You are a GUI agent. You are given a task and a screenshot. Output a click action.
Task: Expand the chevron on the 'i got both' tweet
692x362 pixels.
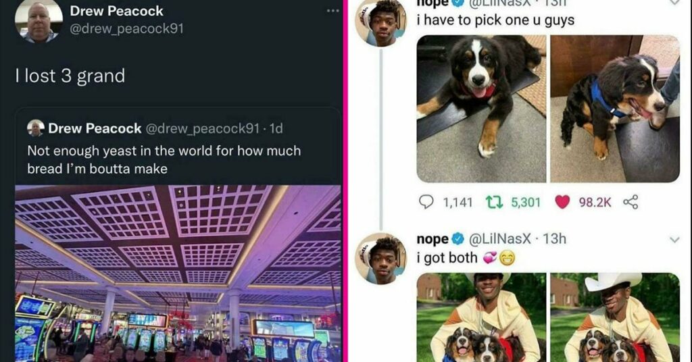(x=674, y=240)
